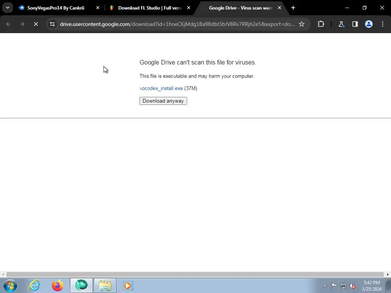Click the scrollbar right arrow
This screenshot has height=293, width=391.
(388, 274)
